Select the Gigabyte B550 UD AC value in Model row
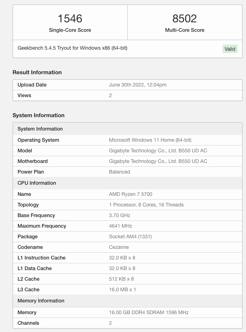Screen dimensions: 246x332 tap(158, 151)
